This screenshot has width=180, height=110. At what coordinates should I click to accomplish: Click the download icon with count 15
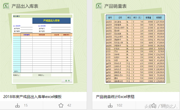(17, 105)
